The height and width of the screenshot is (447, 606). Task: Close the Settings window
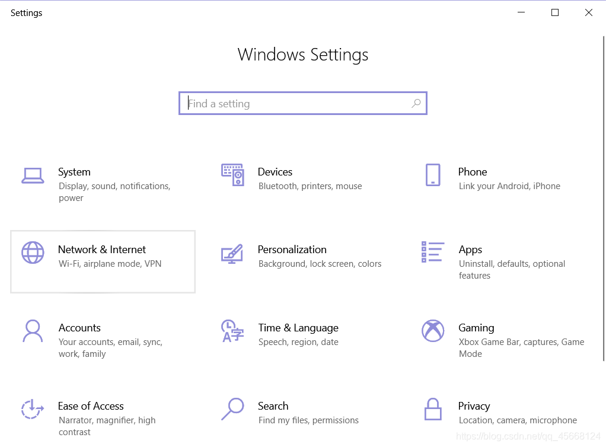click(589, 12)
